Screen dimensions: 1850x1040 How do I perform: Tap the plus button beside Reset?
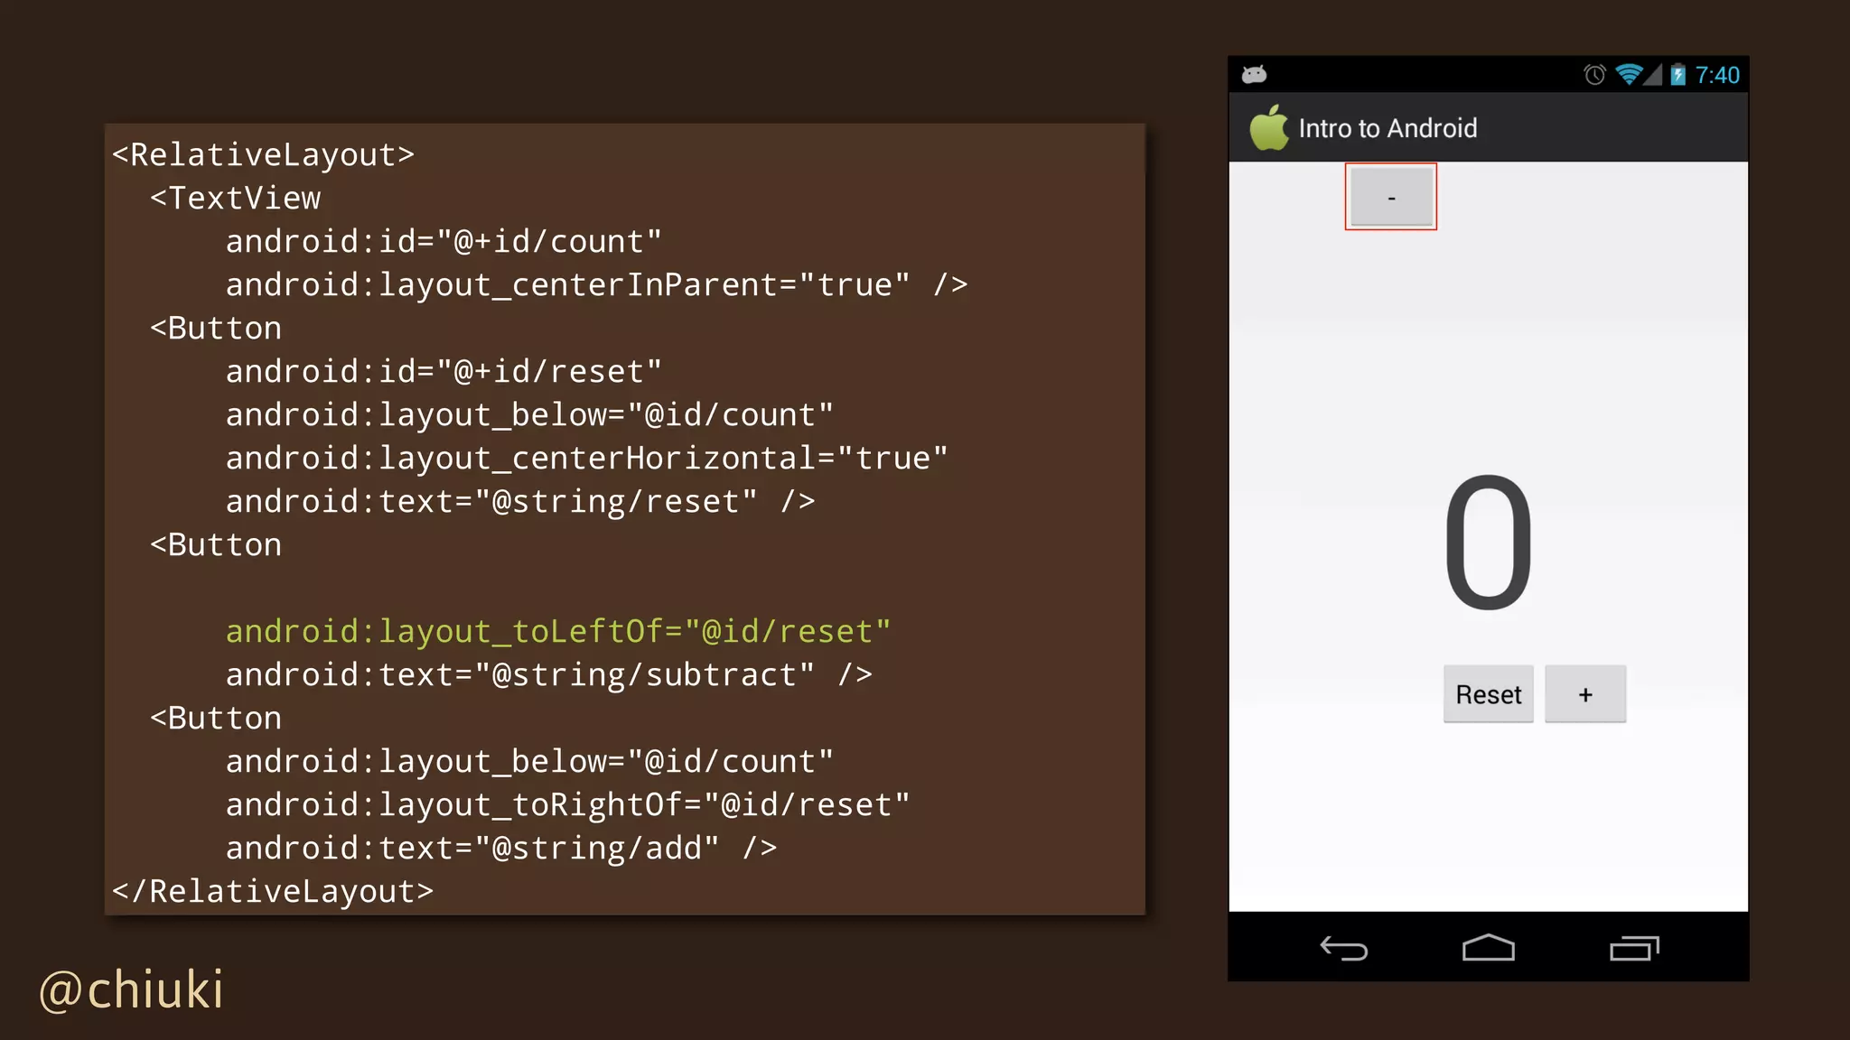click(x=1584, y=694)
